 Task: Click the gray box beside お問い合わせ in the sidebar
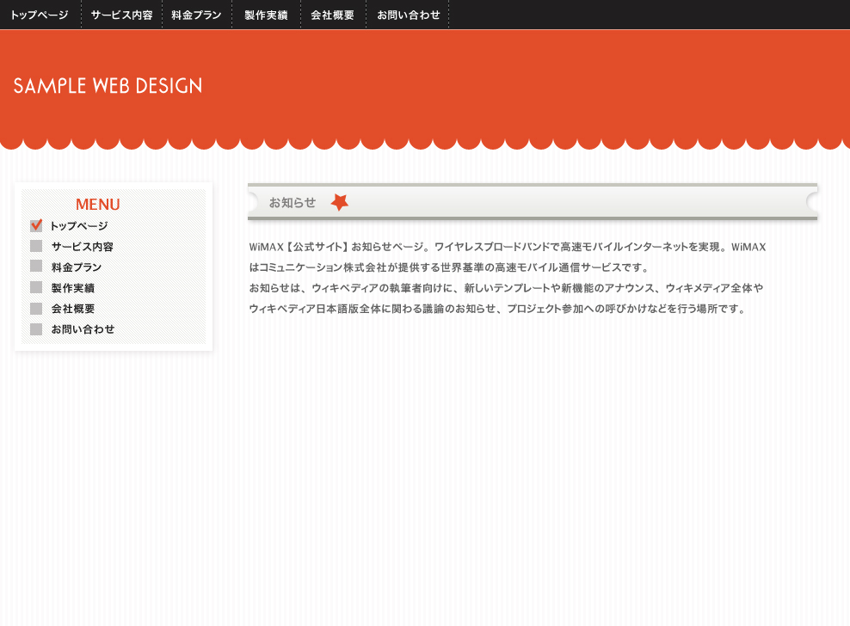tap(36, 329)
